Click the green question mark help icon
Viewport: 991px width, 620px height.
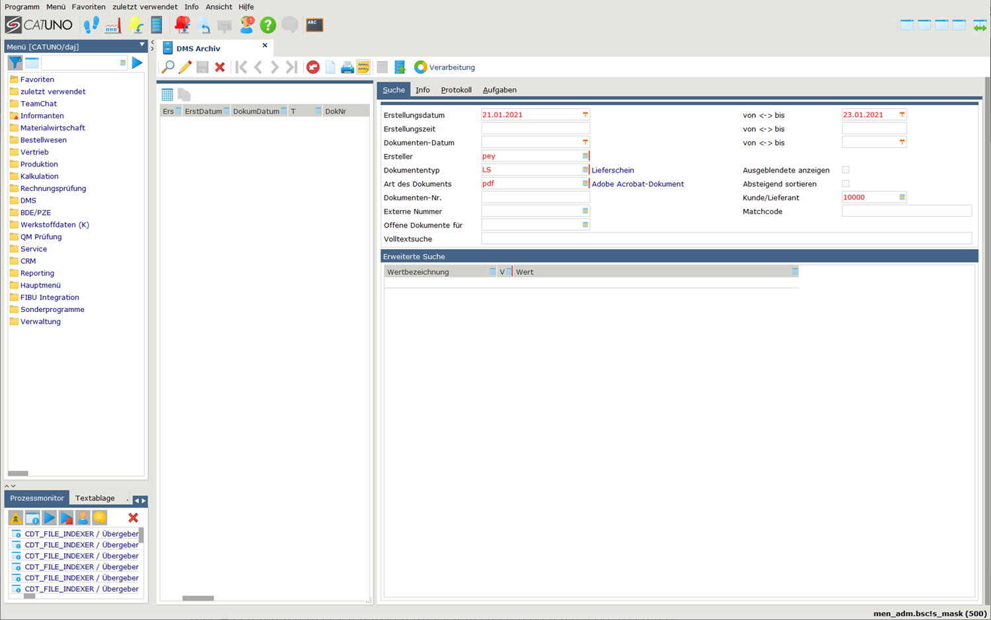click(x=268, y=25)
